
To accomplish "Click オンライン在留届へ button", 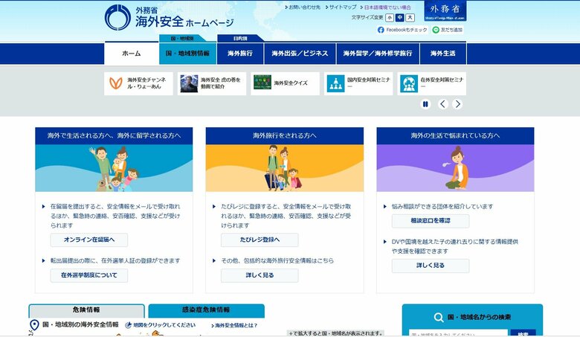I will pos(89,240).
